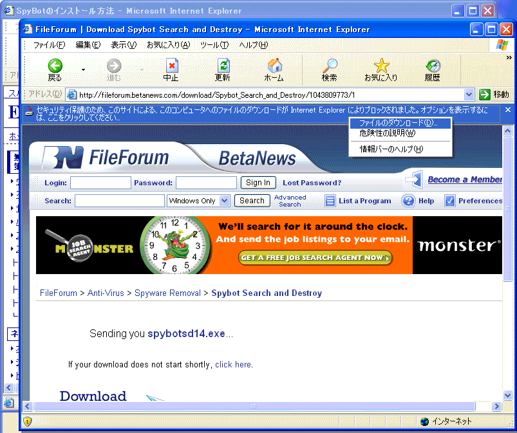
Task: Click the vertical scrollbar up arrow
Action: [x=508, y=131]
